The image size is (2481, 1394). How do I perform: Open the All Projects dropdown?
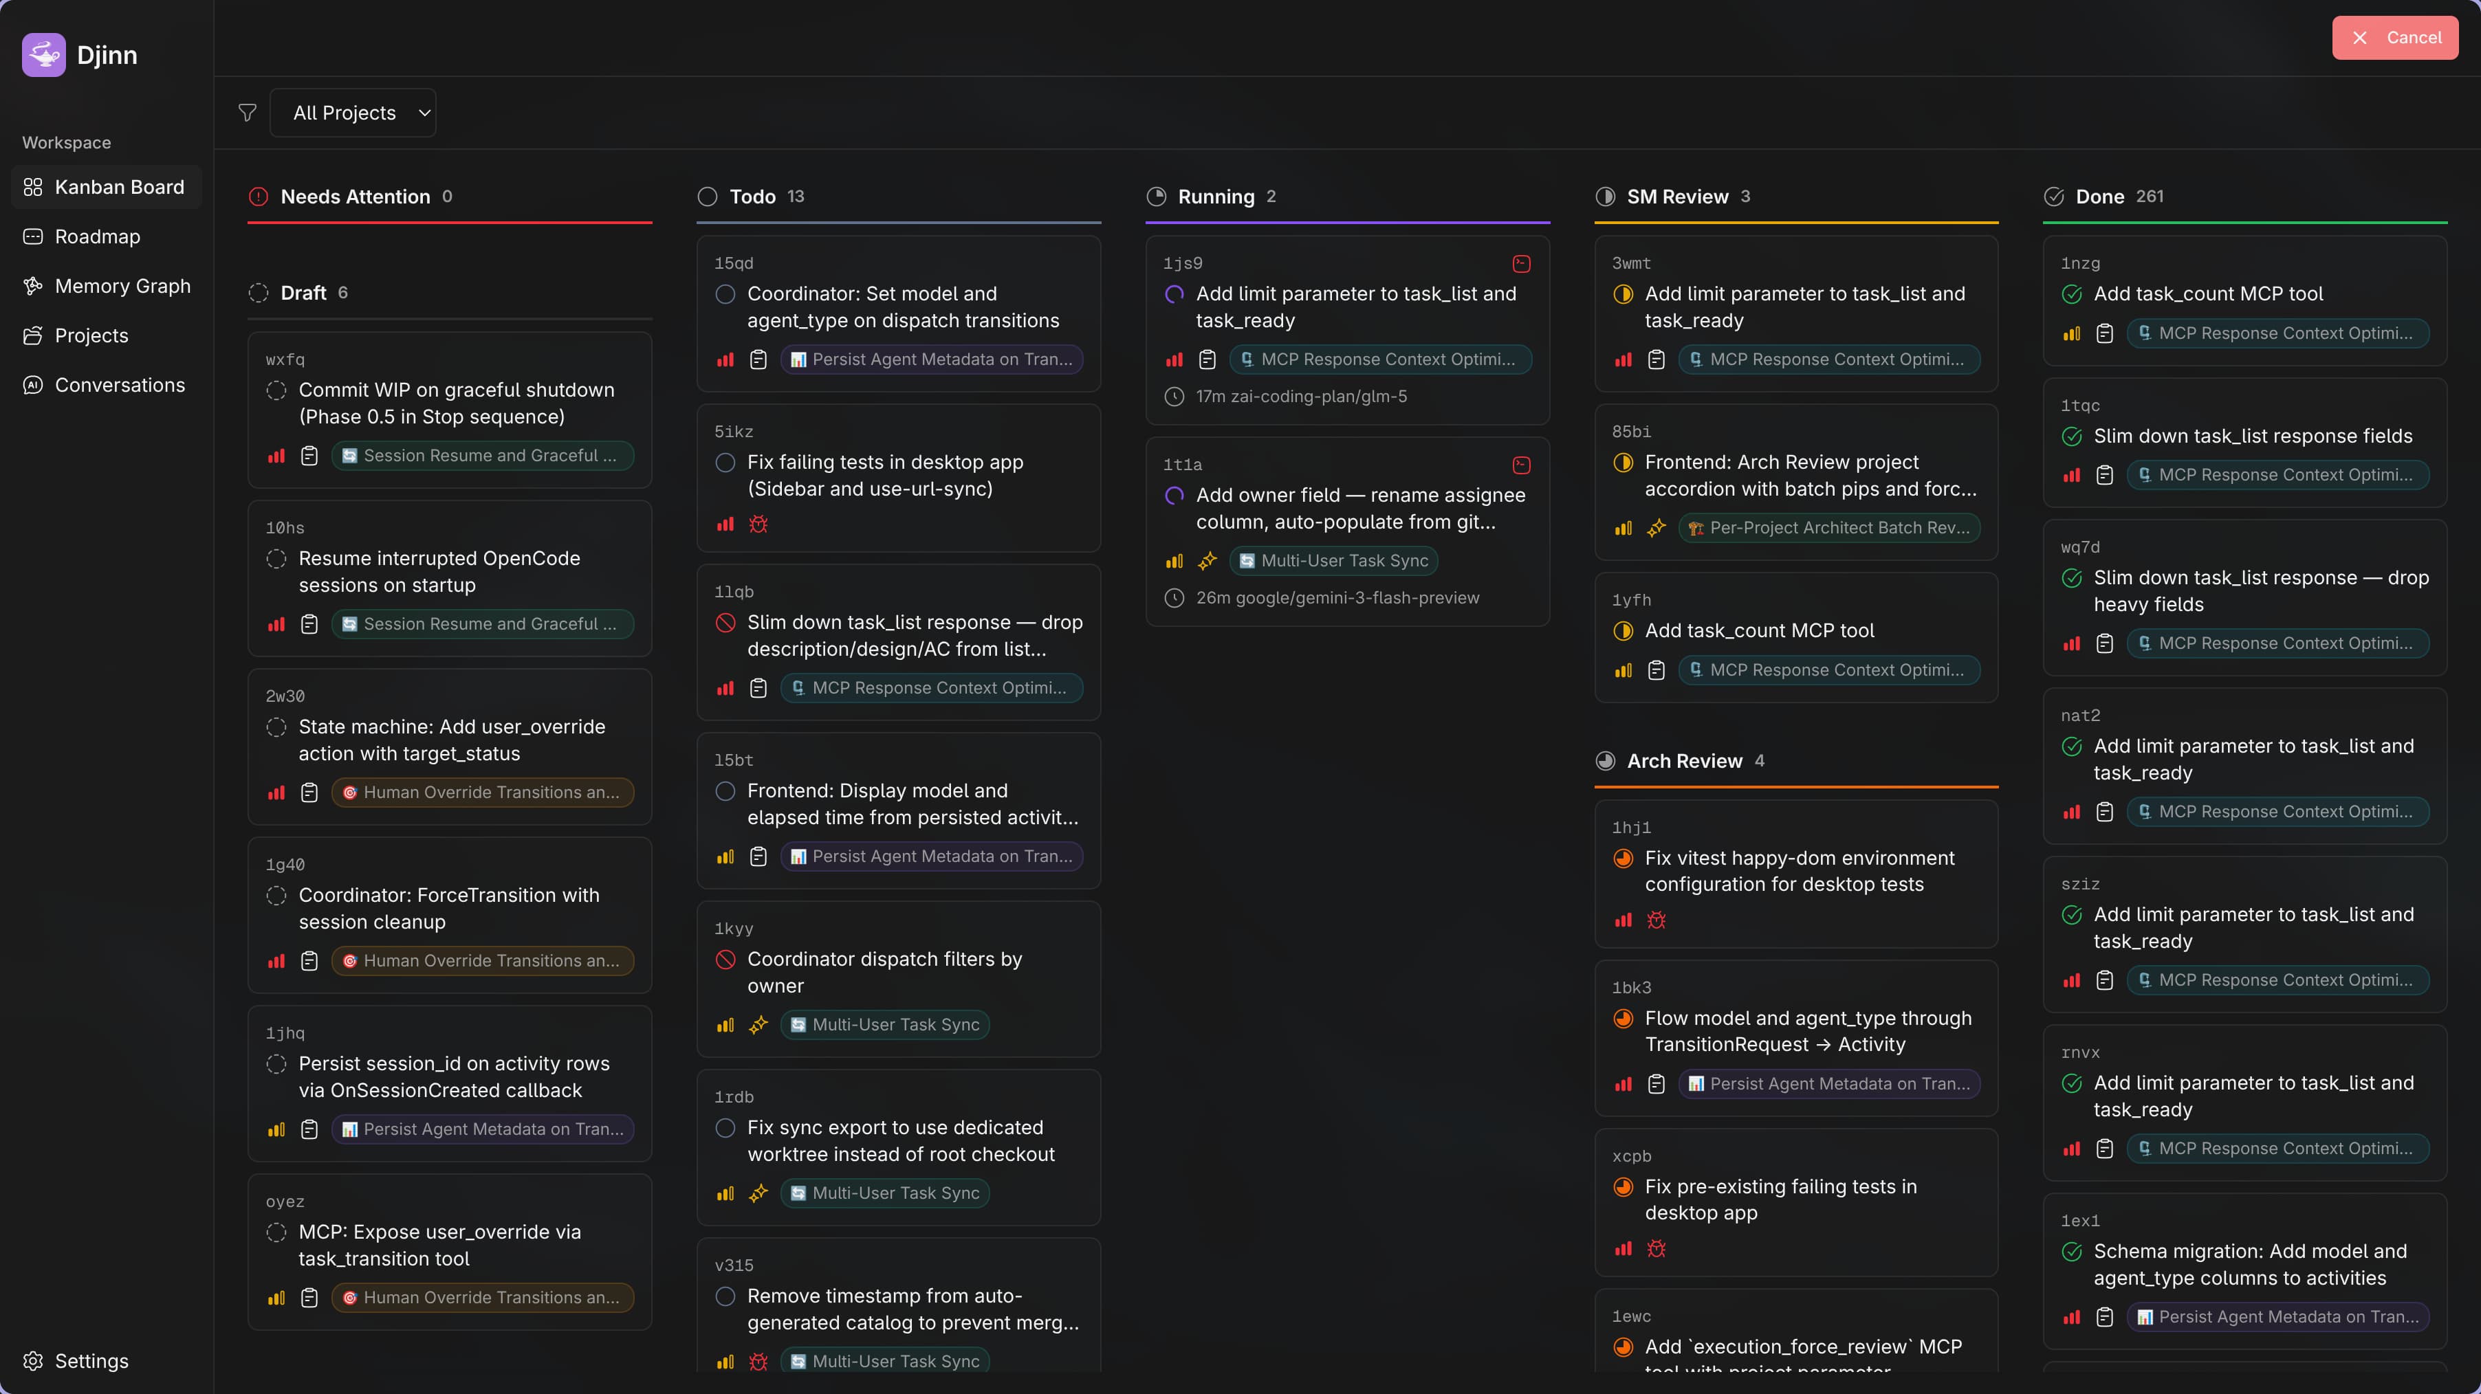coord(353,113)
